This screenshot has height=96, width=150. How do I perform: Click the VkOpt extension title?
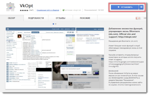click(26, 6)
